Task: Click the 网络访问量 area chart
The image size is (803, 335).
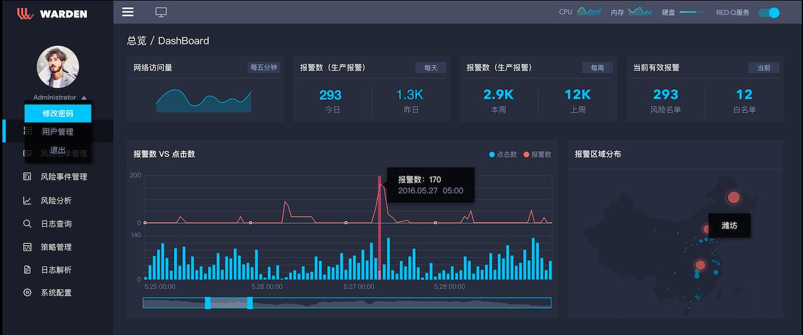Action: pos(204,100)
